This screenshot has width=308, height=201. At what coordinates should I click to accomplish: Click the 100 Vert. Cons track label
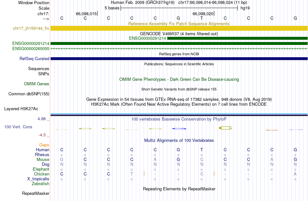coord(18,127)
